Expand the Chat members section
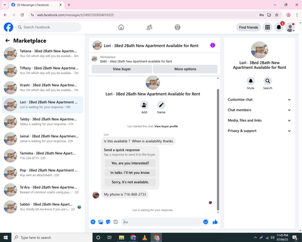This screenshot has height=242, width=302. coord(259,110)
